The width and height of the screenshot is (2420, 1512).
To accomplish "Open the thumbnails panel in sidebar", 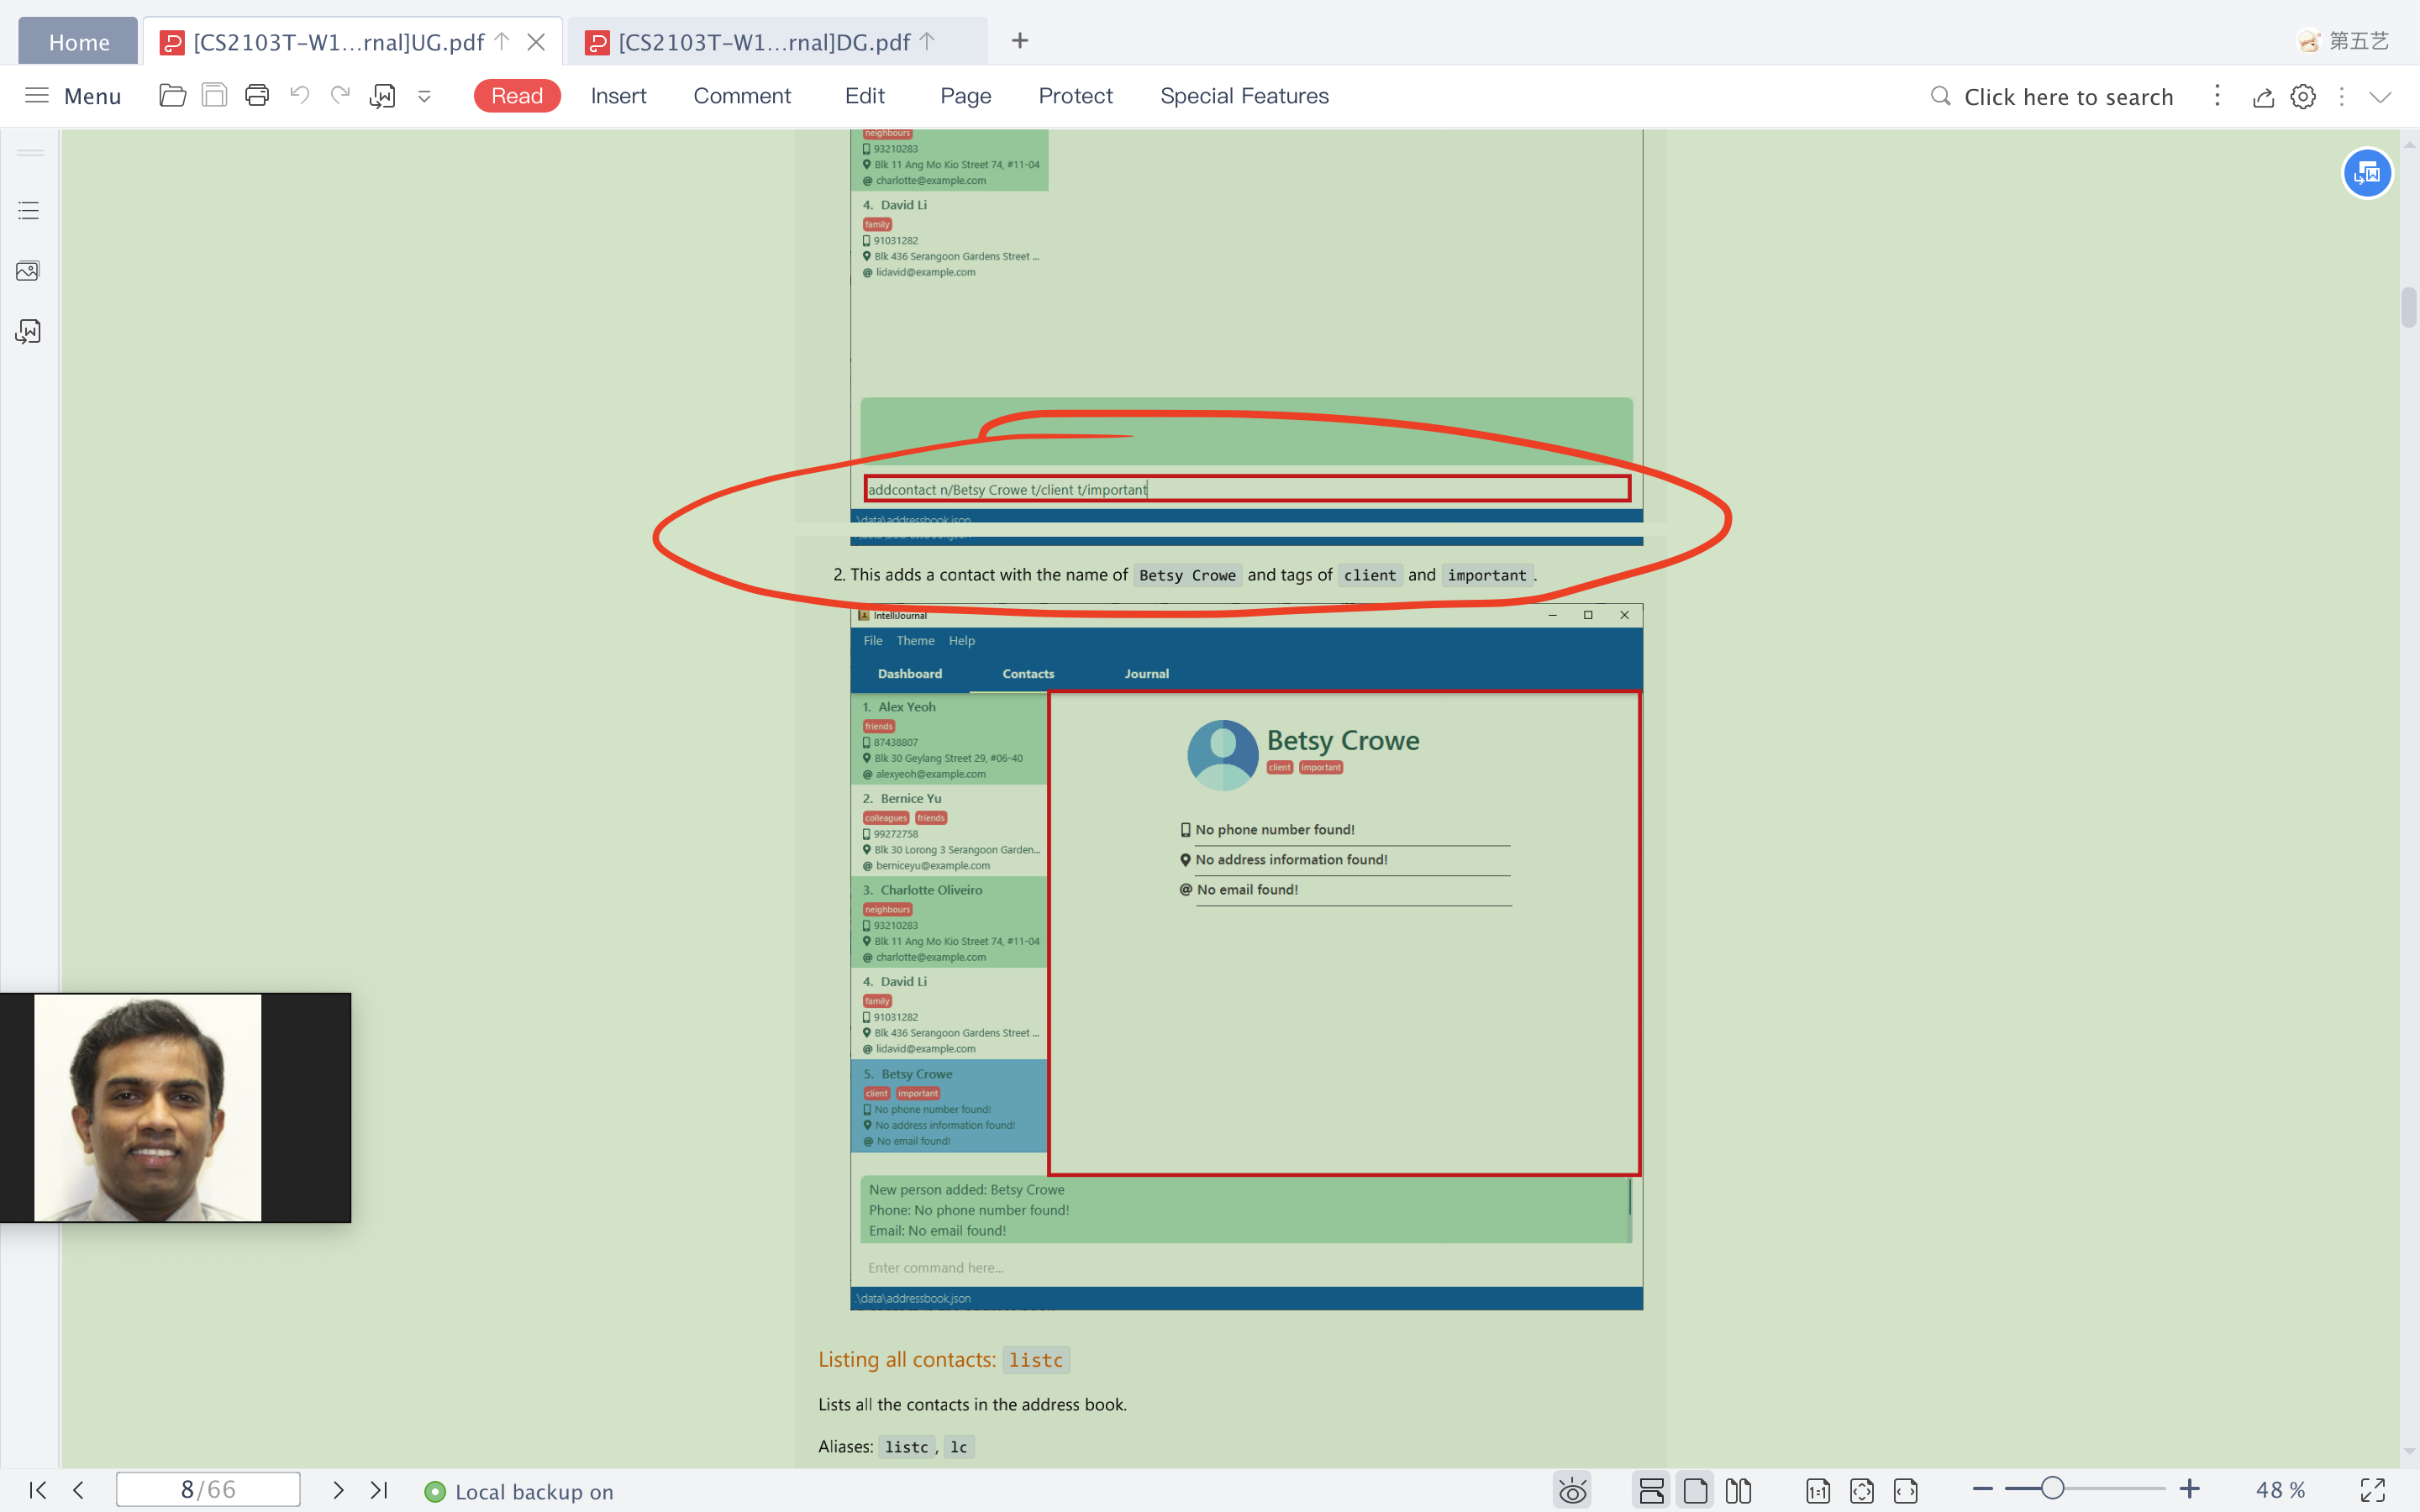I will (28, 271).
